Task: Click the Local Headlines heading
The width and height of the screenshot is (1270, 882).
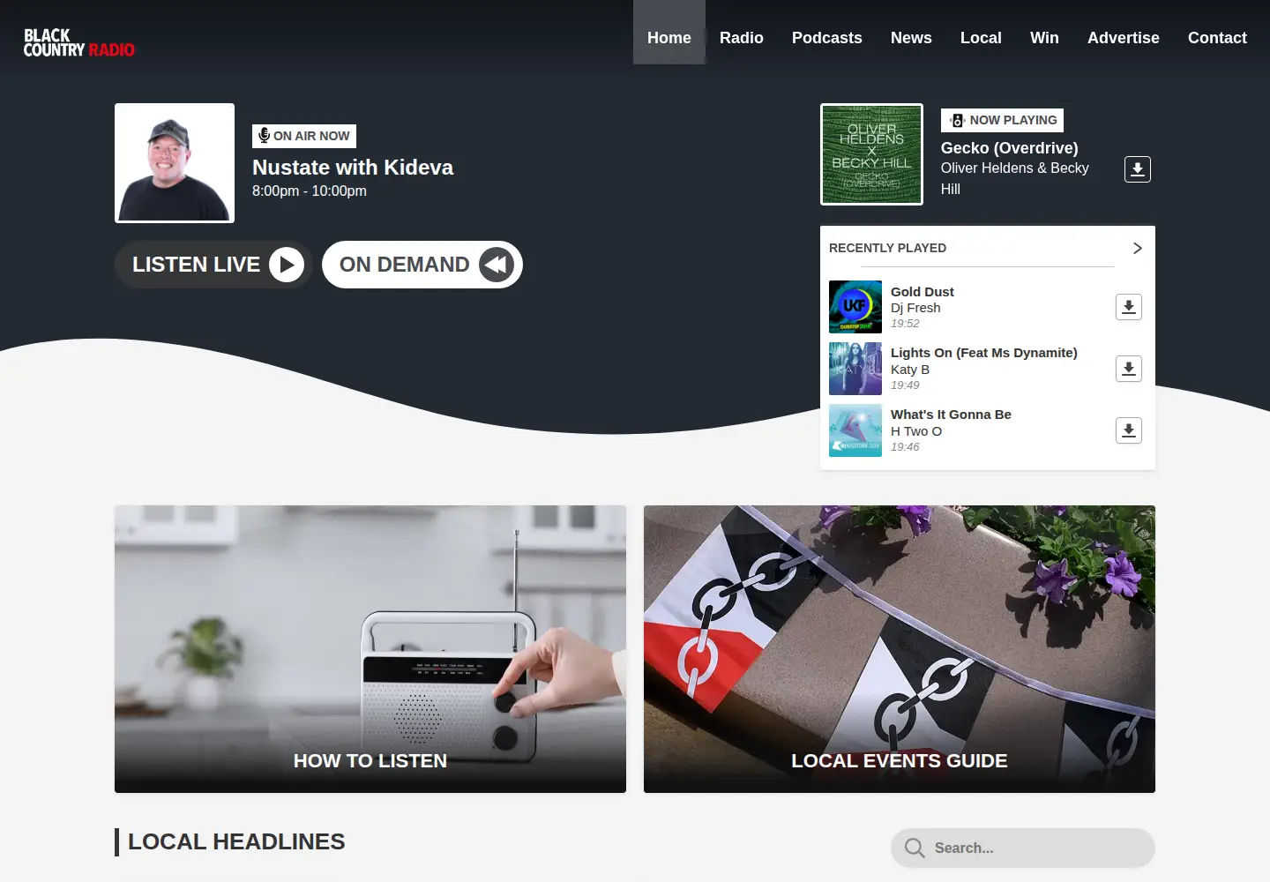Action: (236, 841)
